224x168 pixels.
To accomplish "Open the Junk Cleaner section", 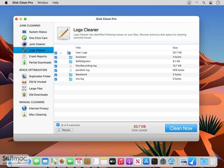I will click(x=37, y=44).
